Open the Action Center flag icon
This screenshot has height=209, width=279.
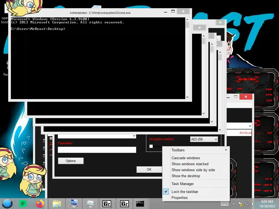point(240,204)
